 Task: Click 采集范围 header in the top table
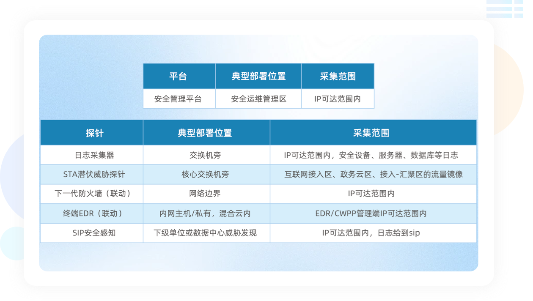(x=338, y=77)
